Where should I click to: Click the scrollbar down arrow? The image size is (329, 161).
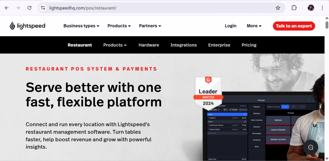(327, 159)
